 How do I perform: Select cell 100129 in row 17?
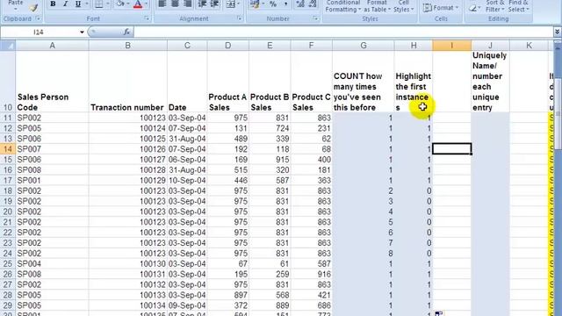point(127,180)
